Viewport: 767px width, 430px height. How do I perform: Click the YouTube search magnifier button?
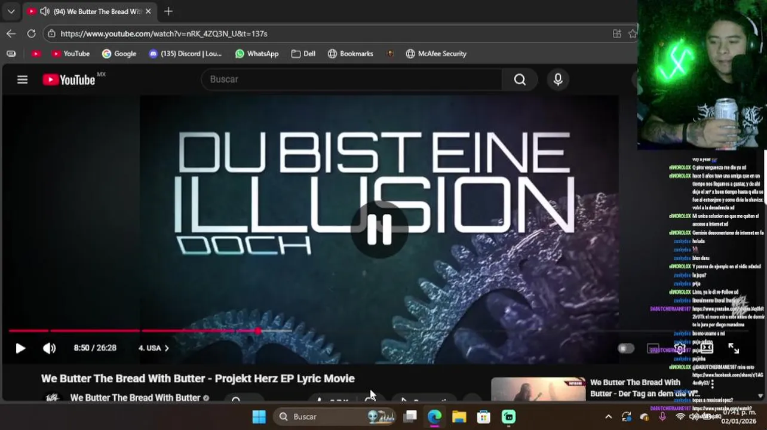click(x=520, y=79)
